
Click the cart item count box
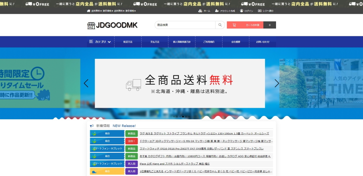pos(270,25)
